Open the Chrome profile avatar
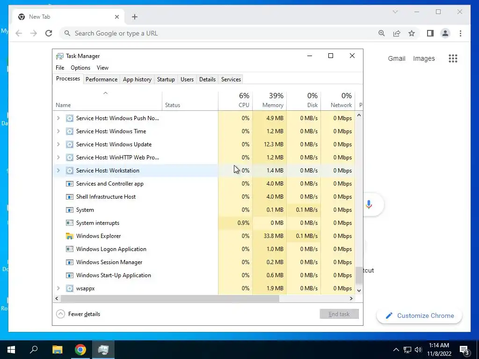Screen dimensions: 479x359 (x=445, y=33)
